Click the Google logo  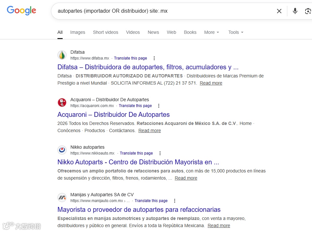(x=21, y=10)
